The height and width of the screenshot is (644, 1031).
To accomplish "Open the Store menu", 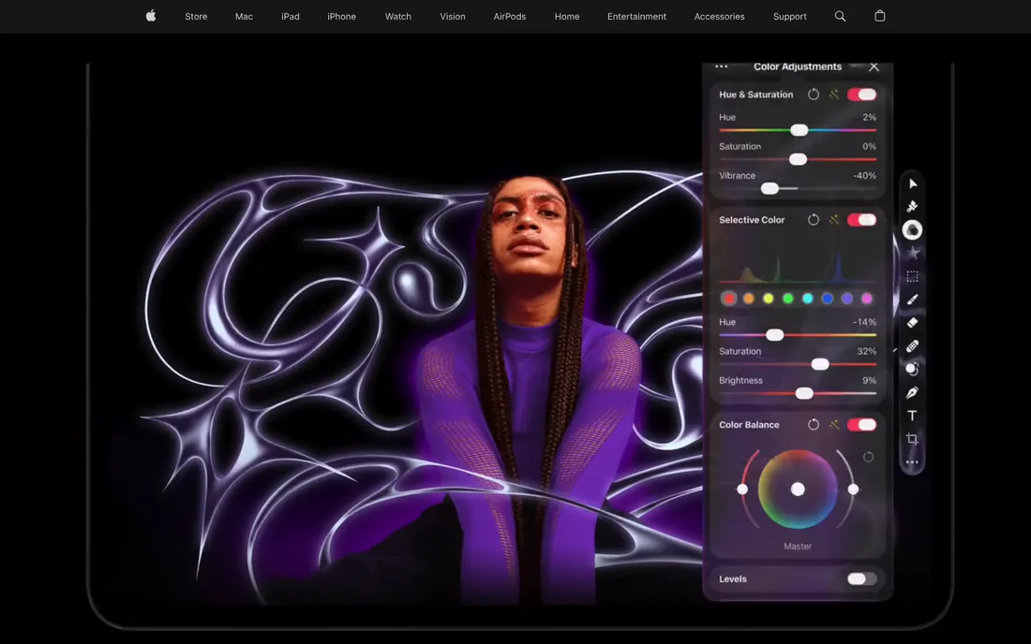I will click(x=196, y=17).
